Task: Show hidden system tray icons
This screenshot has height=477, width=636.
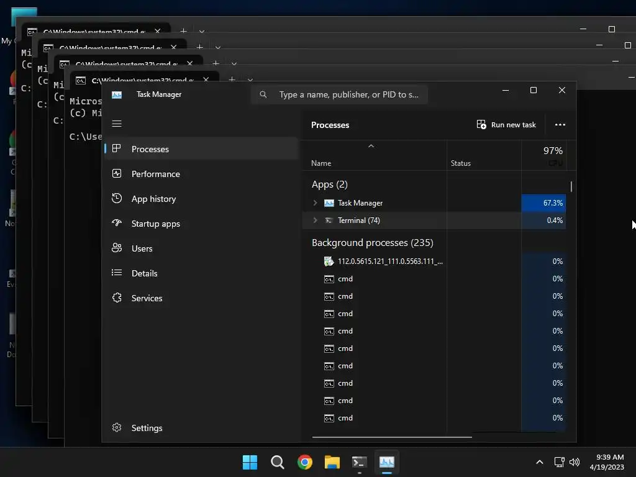Action: tap(540, 462)
